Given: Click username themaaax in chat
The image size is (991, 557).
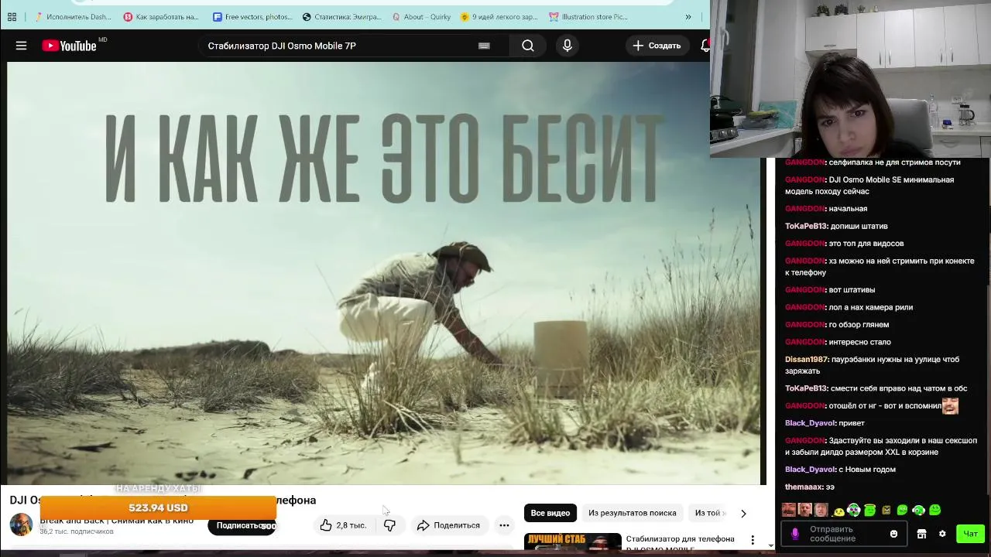Looking at the screenshot, I should (804, 487).
